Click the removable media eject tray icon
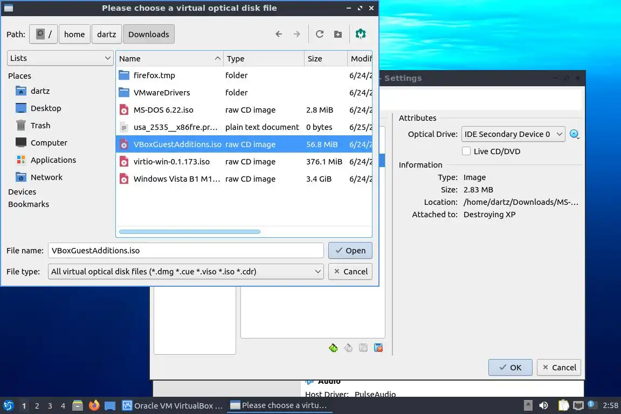Screen dimensions: 621x414 click(528, 405)
